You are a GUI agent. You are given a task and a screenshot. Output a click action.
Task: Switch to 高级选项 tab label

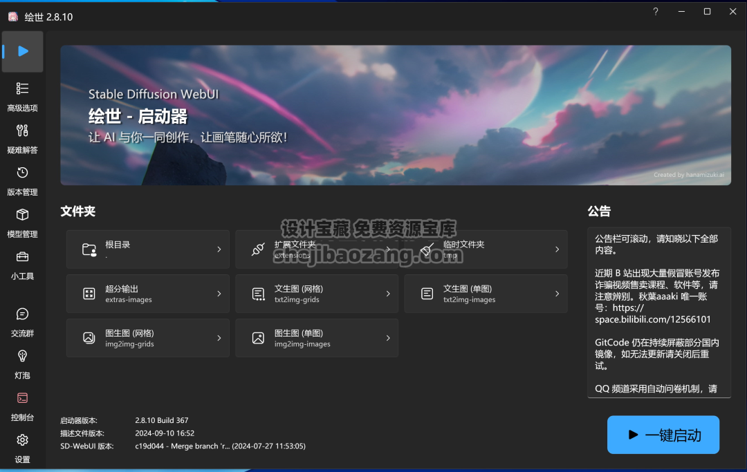[22, 108]
